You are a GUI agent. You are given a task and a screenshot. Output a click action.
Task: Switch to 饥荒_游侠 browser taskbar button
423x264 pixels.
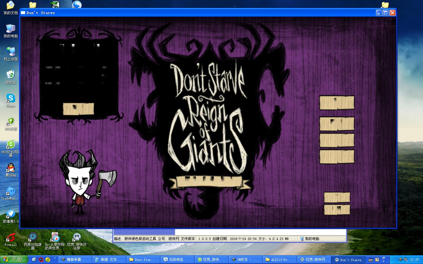[x=211, y=260]
